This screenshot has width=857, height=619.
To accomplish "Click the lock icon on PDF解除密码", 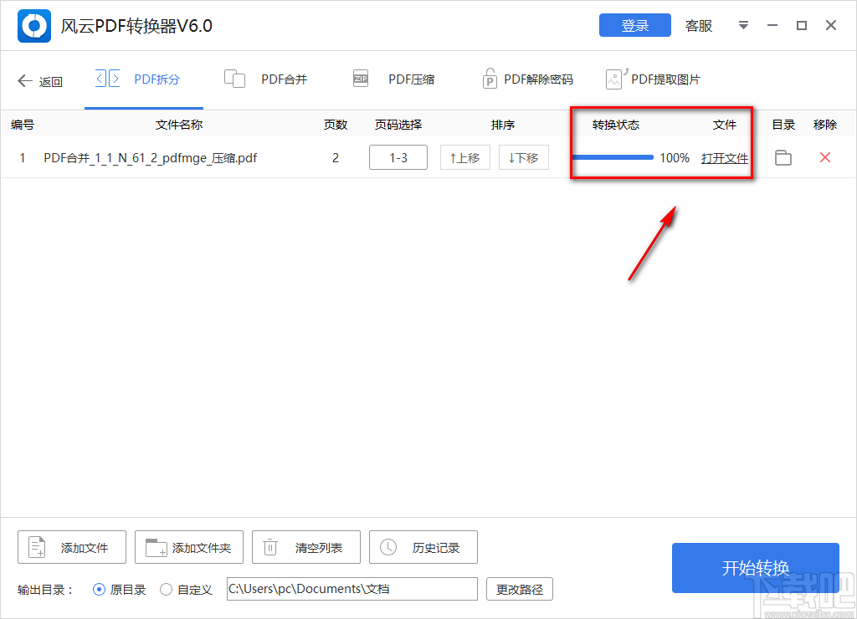I will point(490,77).
